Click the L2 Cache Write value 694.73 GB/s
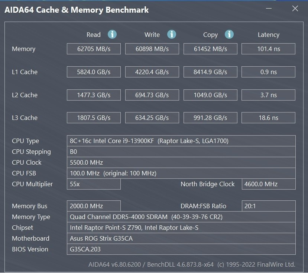Image resolution: width=308 pixels, height=273 pixels. coord(152,95)
